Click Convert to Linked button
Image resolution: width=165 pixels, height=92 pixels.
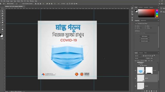click(x=145, y=39)
